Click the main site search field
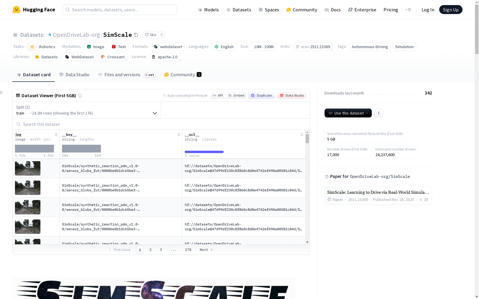479x299 pixels. click(x=120, y=10)
